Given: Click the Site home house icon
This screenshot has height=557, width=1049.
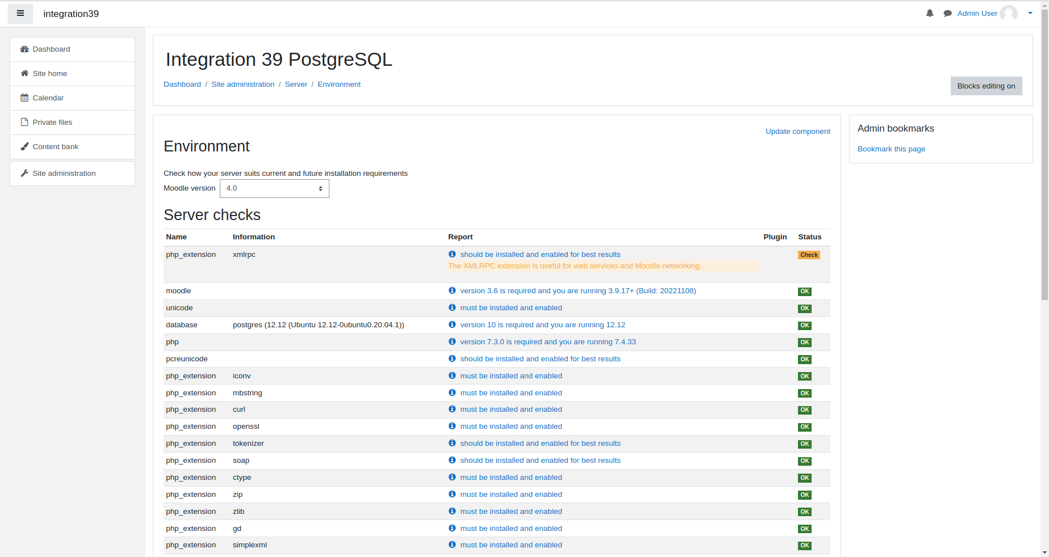Looking at the screenshot, I should (x=24, y=74).
